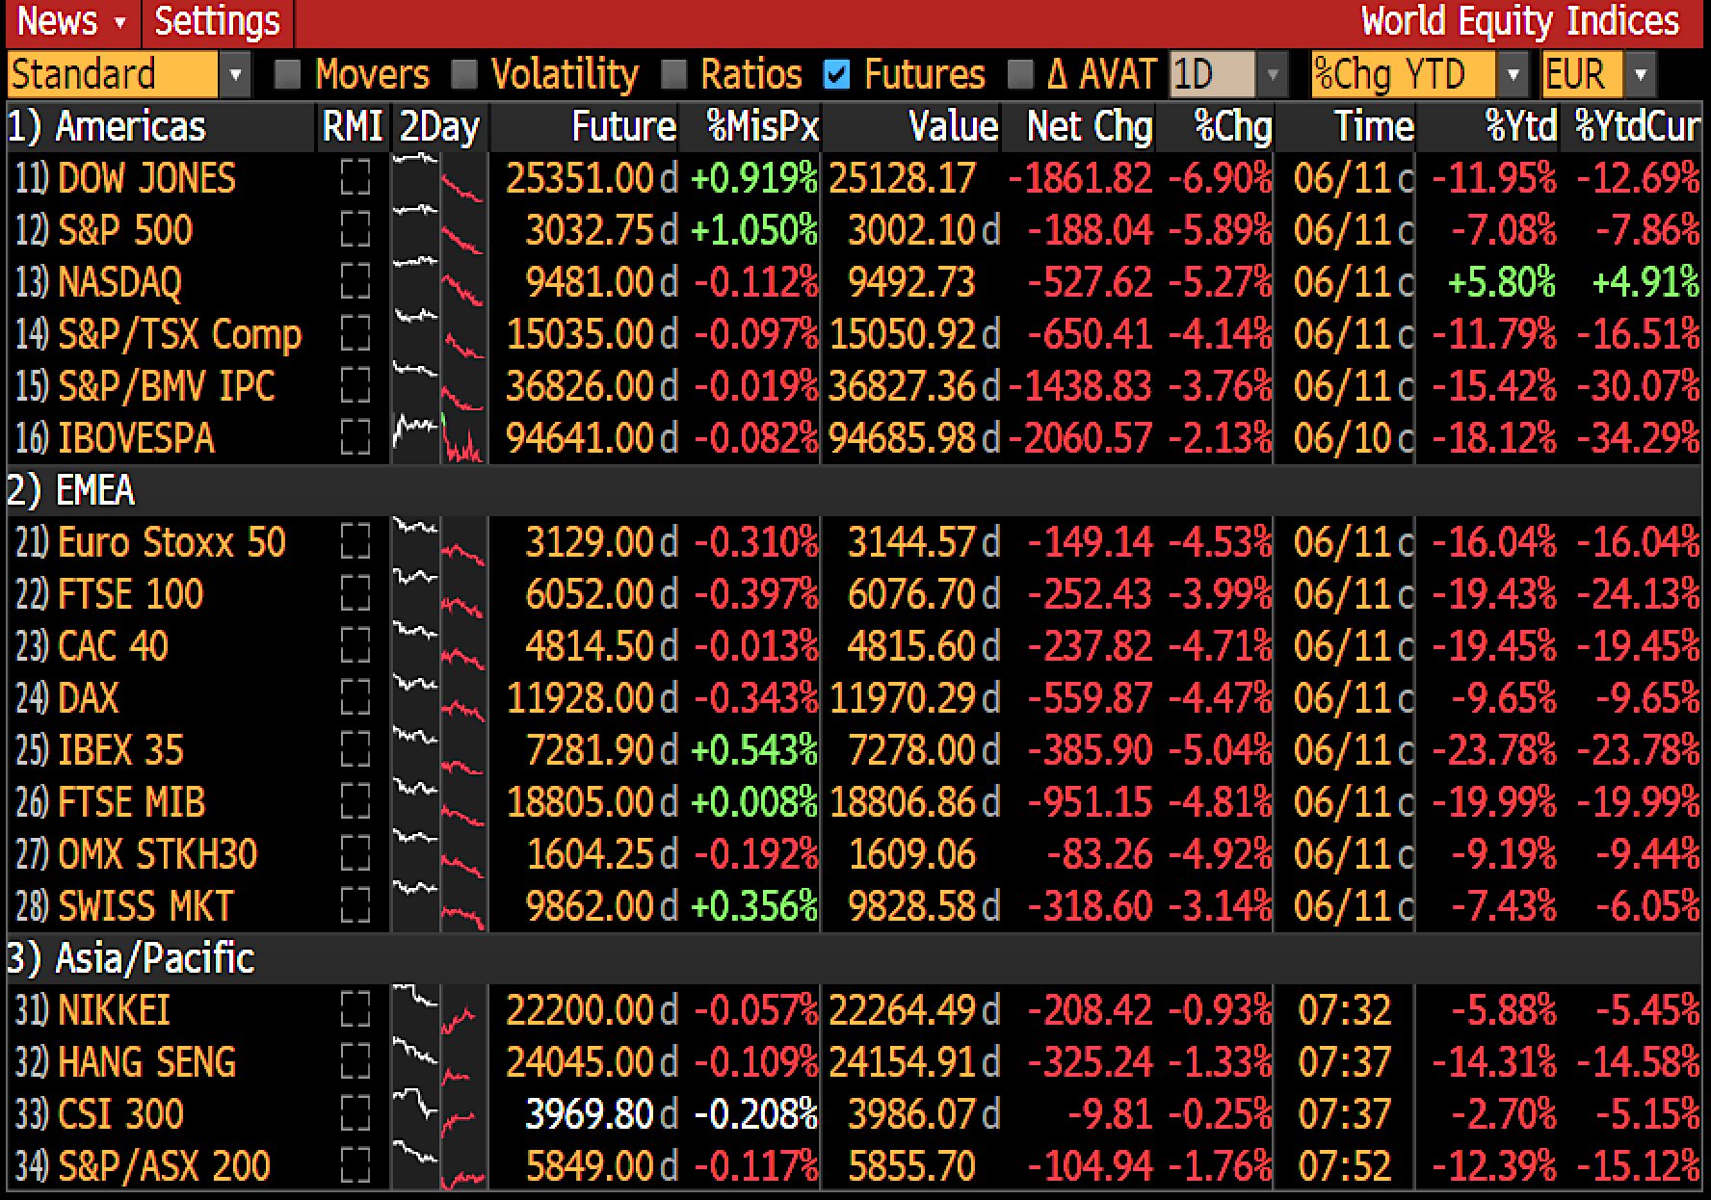Toggle the RMI box for S&P/BMV IPC
The image size is (1711, 1200).
[x=355, y=386]
